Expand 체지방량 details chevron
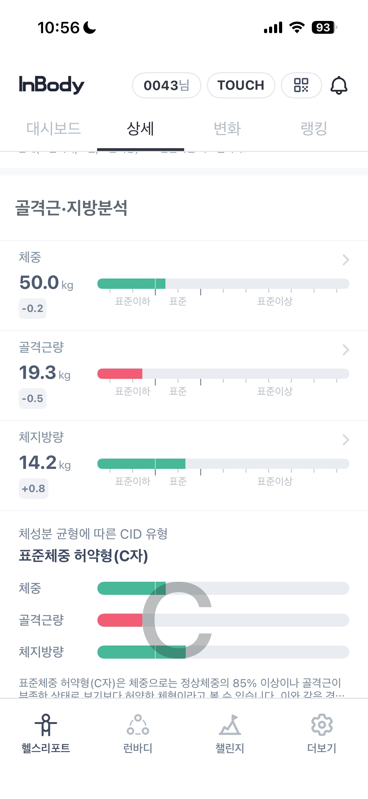Screen dimensions: 368x799 click(346, 440)
